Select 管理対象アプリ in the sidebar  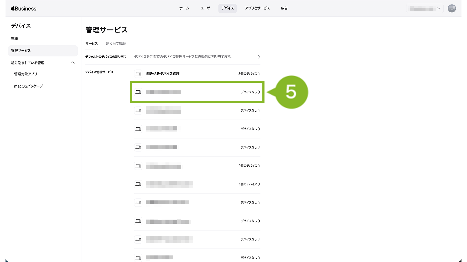pos(25,74)
